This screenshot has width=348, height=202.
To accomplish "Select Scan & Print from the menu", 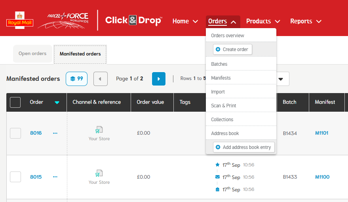I will tap(241, 106).
